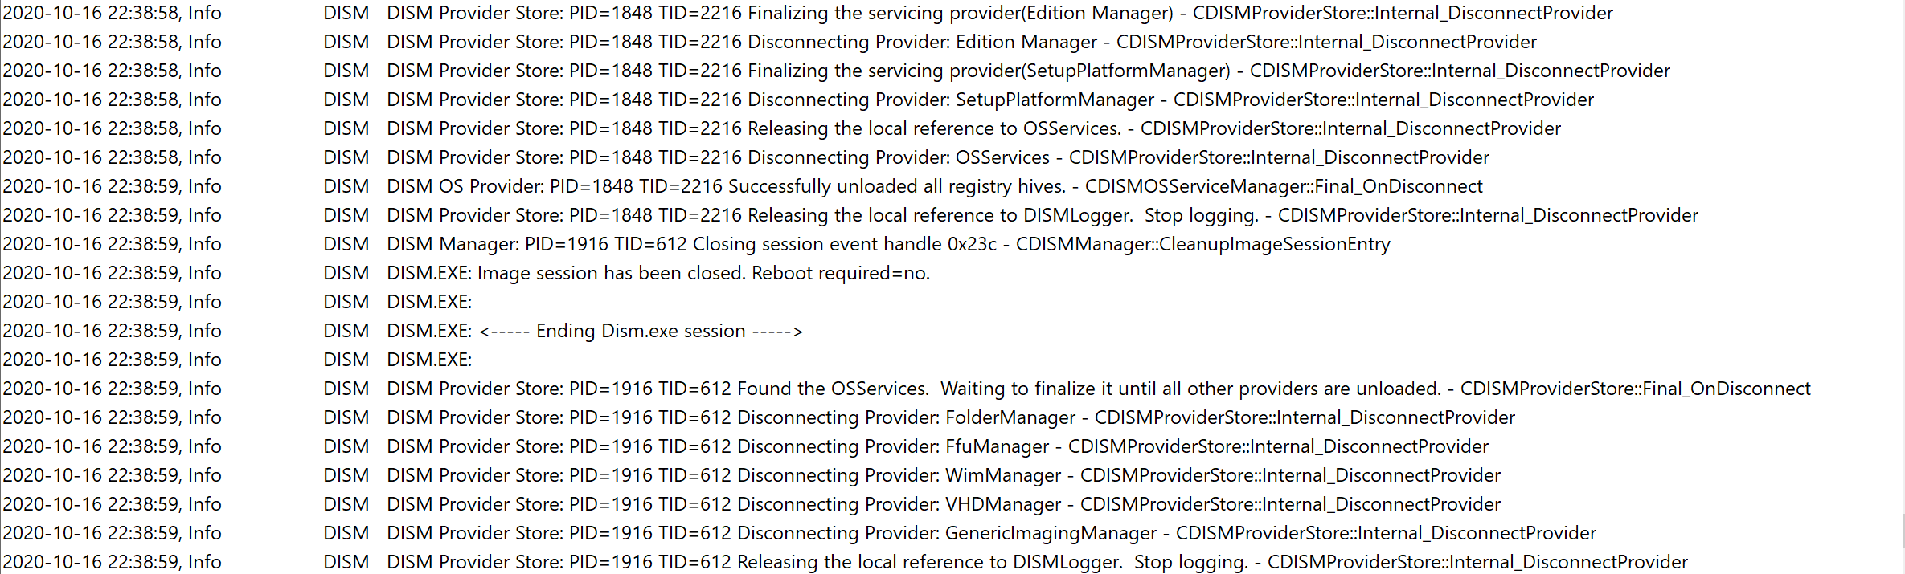Click 'CDISMManager::CleanupImageSessionEntry' function name
The height and width of the screenshot is (574, 1905).
tap(1202, 244)
